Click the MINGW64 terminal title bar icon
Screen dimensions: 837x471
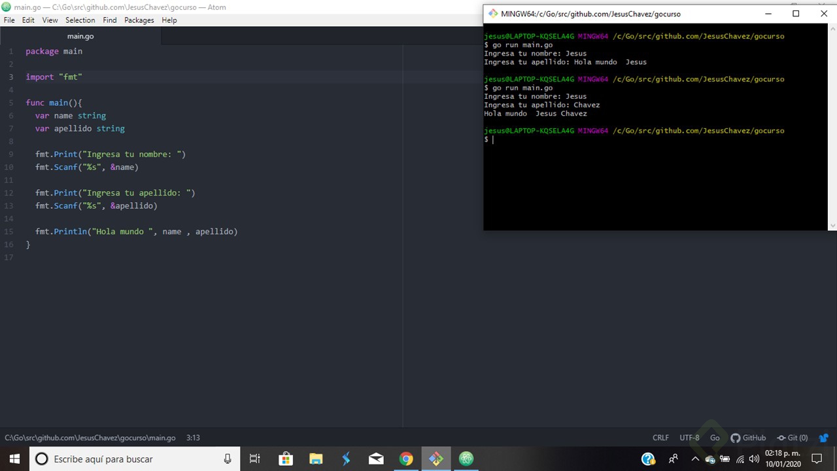click(x=493, y=14)
